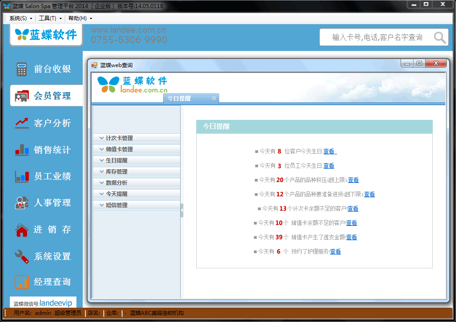Open the 系统(S) menu
The height and width of the screenshot is (322, 456).
coord(21,18)
